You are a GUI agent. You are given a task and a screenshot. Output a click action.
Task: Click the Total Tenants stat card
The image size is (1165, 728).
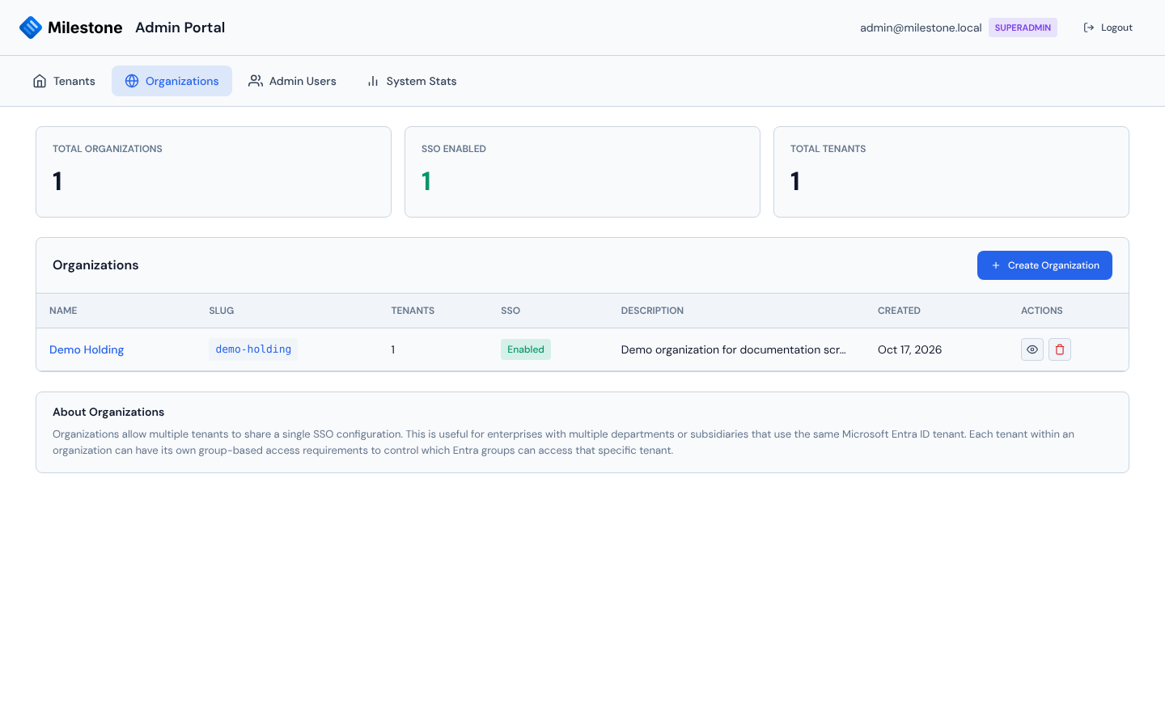[951, 171]
